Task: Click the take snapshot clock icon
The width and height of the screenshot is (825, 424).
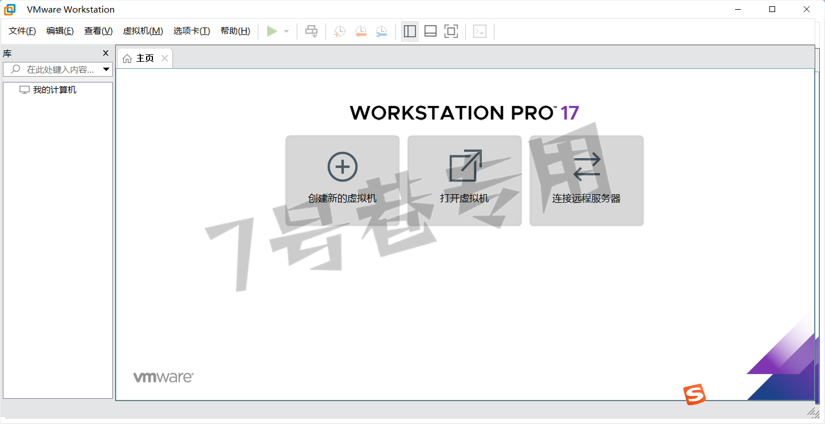Action: click(340, 32)
